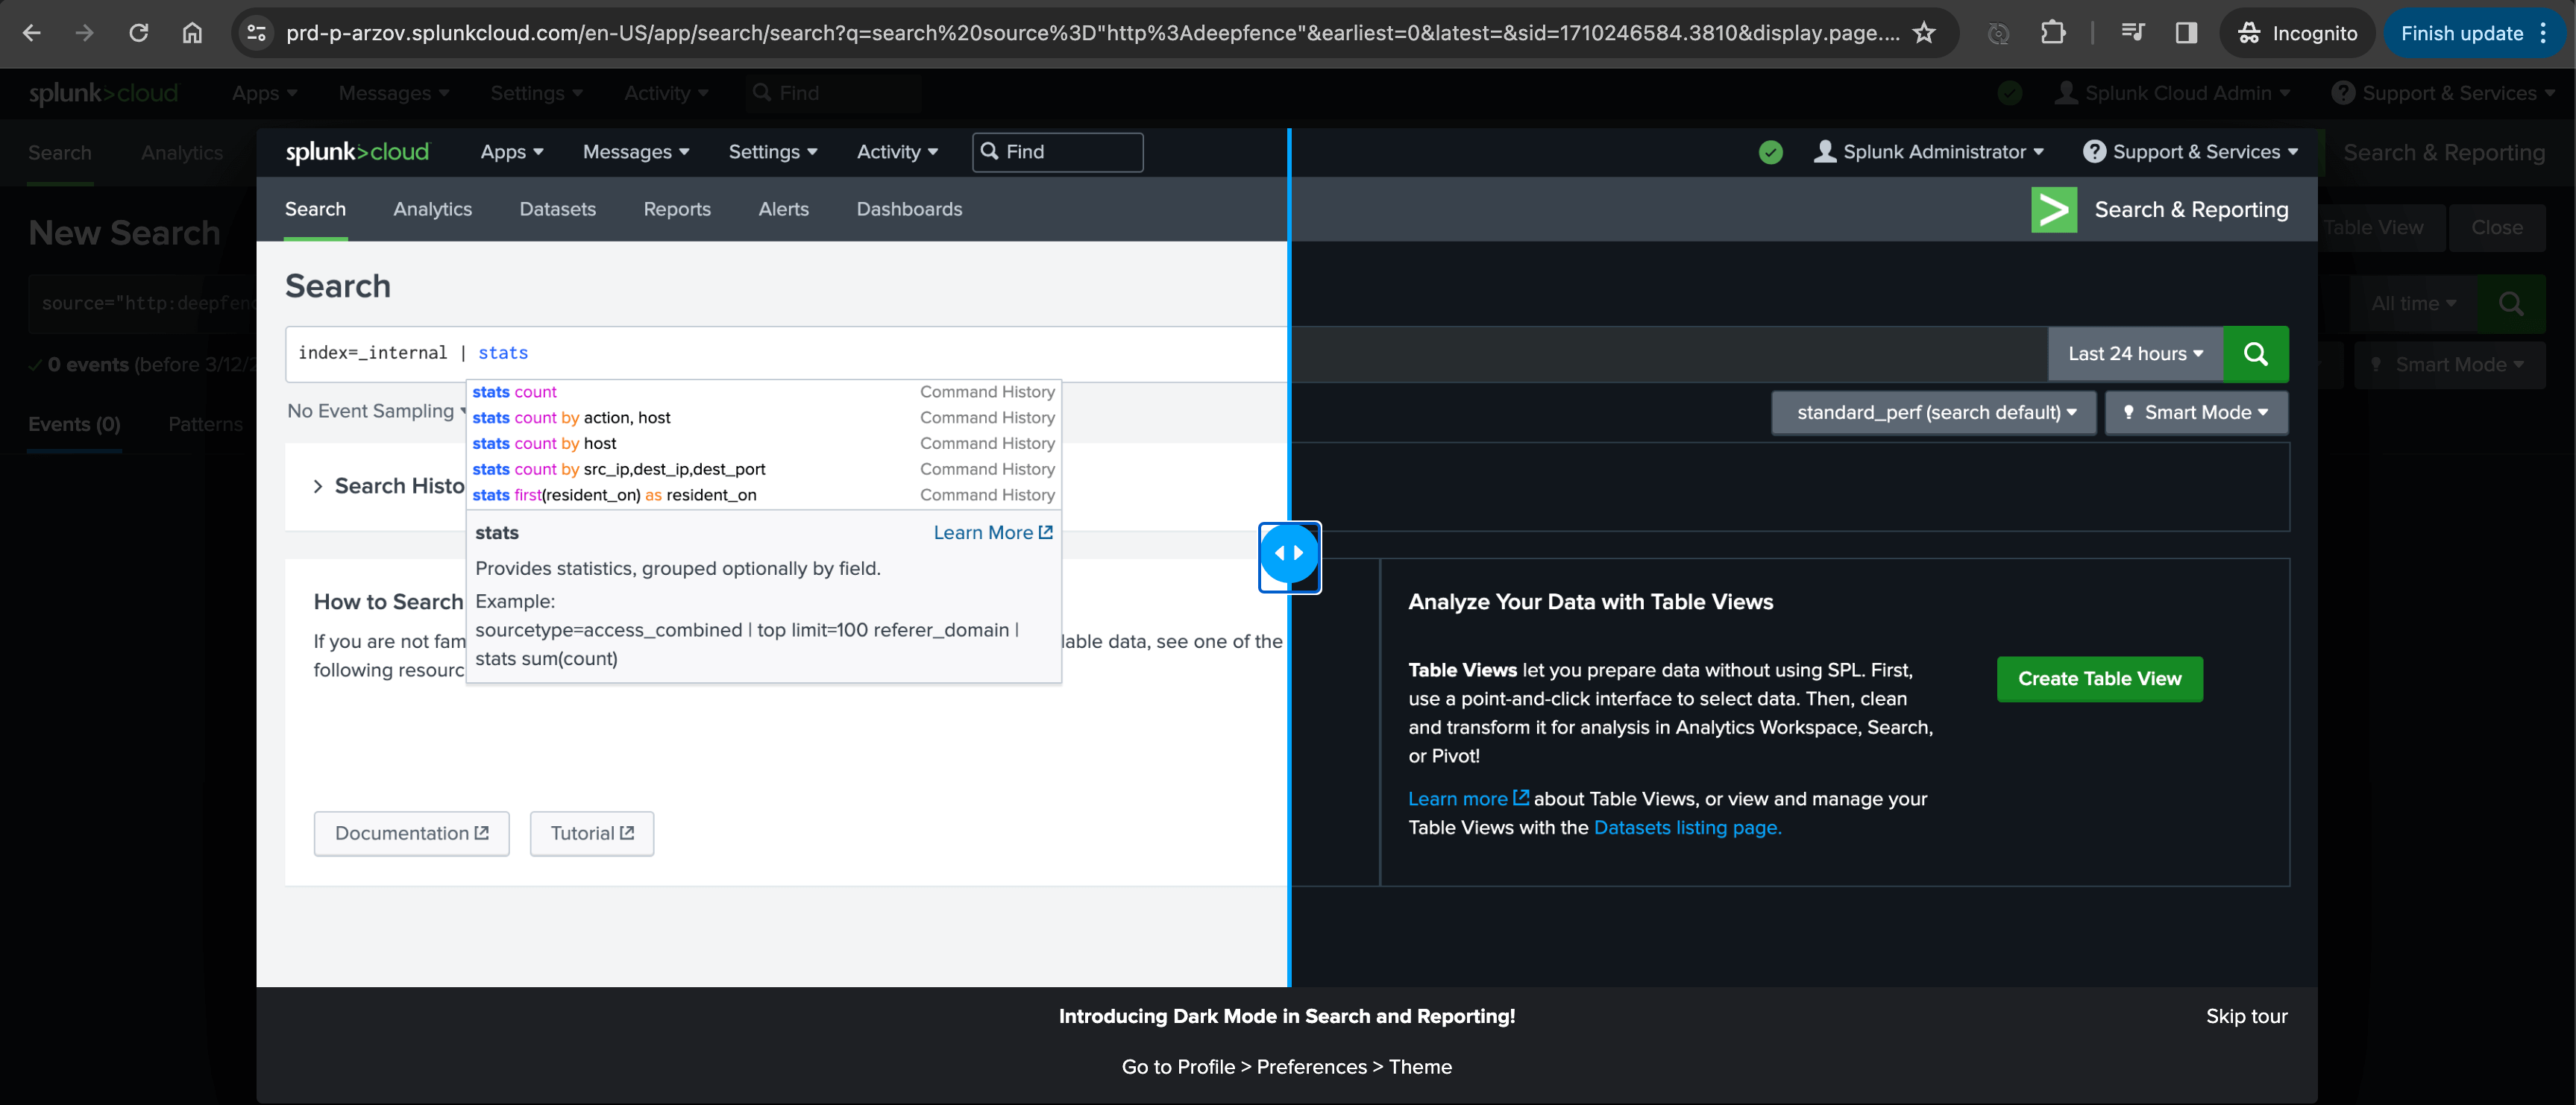Image resolution: width=2576 pixels, height=1105 pixels.
Task: Open Smart Mode dropdown in tour panel
Action: tap(2196, 412)
